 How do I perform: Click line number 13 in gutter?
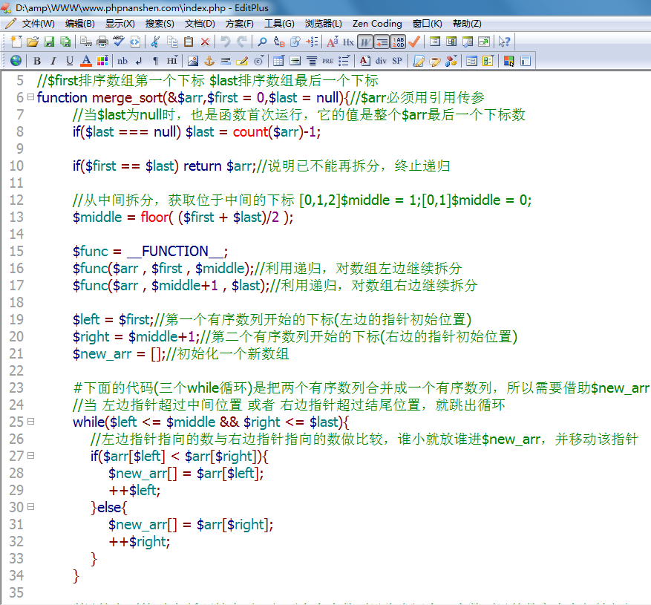16,218
